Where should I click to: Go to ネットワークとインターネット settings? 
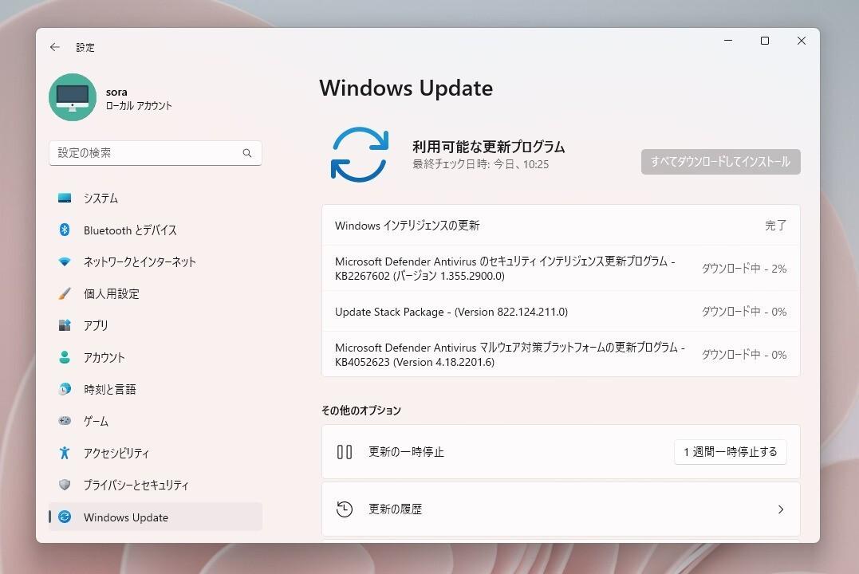pyautogui.click(x=156, y=261)
